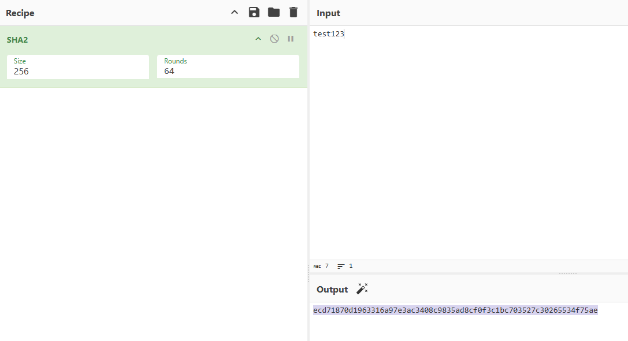628x341 pixels.
Task: Collapse the SHA2 operation details
Action: coord(258,39)
